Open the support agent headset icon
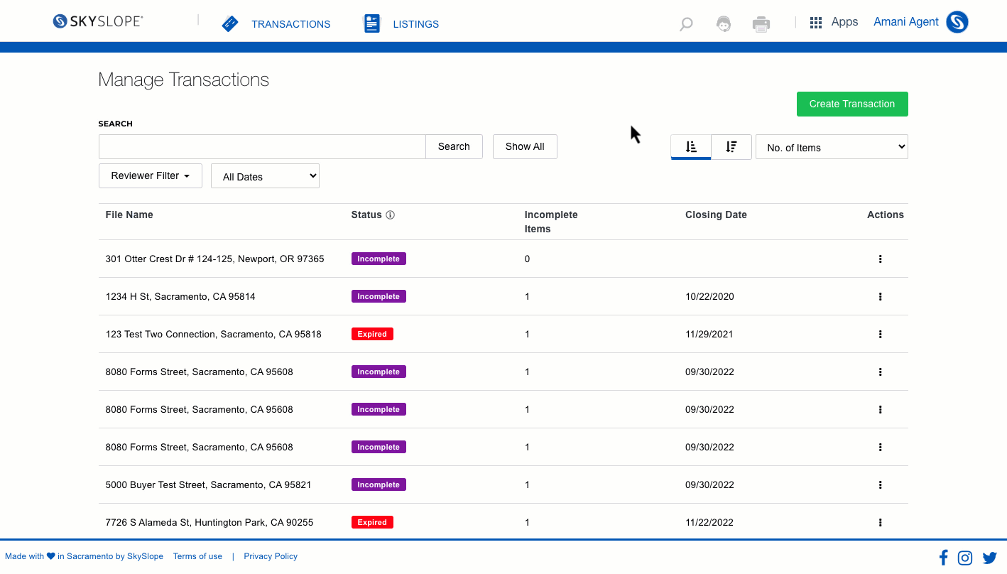1007x574 pixels. tap(724, 23)
